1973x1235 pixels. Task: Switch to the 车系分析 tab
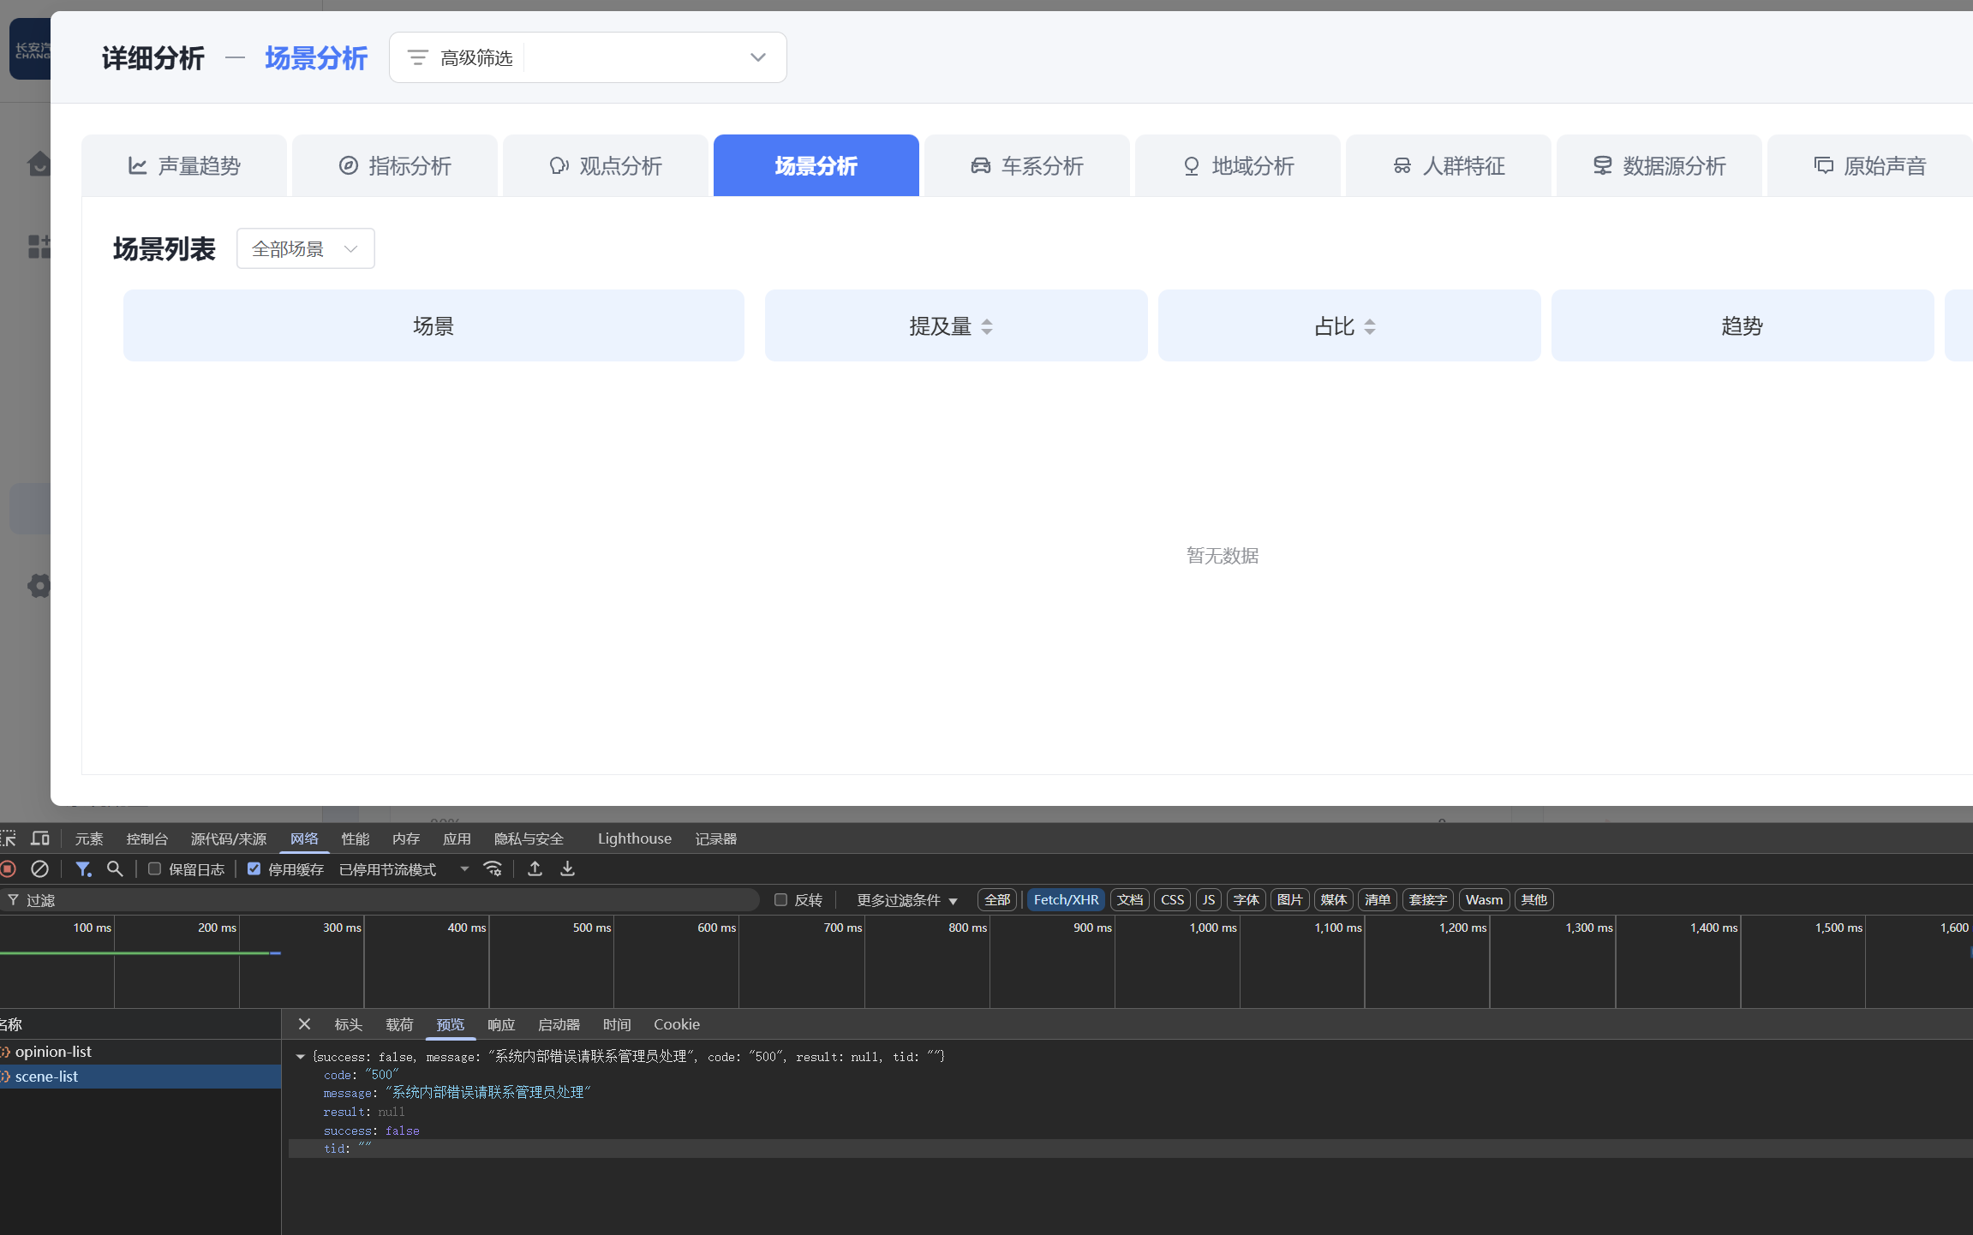(x=1026, y=166)
